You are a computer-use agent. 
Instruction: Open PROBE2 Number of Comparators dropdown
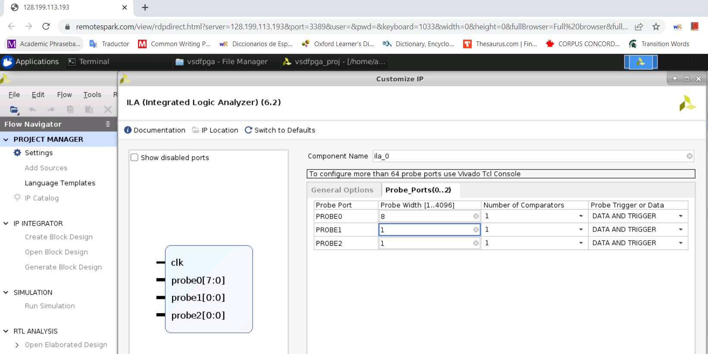(581, 243)
